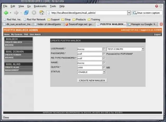This screenshot has width=166, height=122.
Task: Toggle the checkbox beside Re-type Password field
Action: pos(104,58)
